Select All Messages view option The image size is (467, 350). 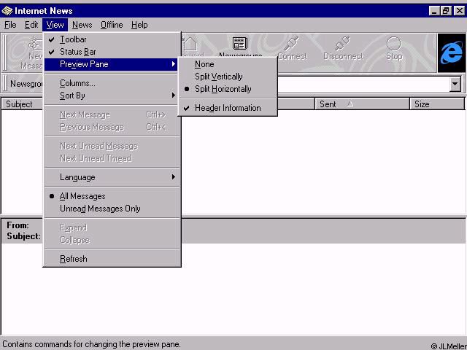[112, 196]
